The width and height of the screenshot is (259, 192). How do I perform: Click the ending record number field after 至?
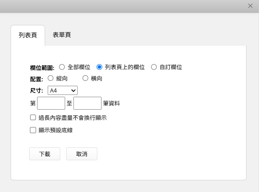[x=87, y=103]
